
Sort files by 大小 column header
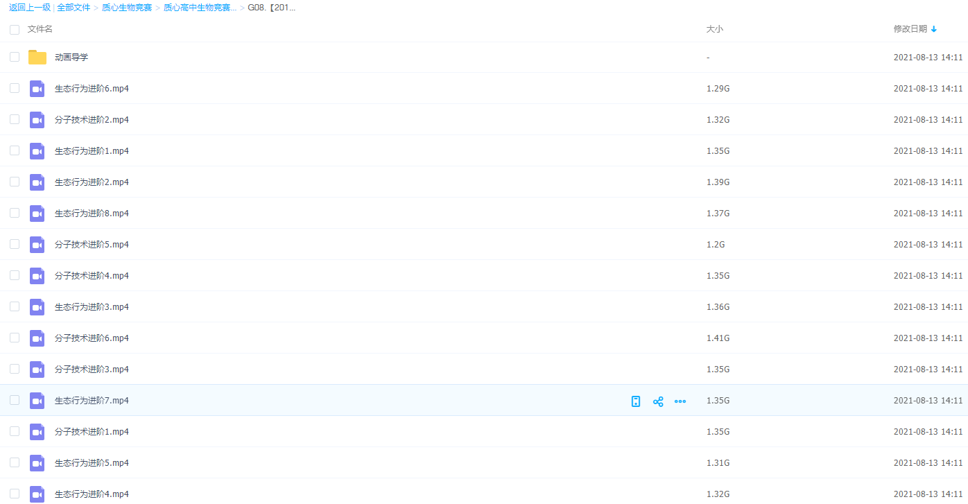coord(714,29)
